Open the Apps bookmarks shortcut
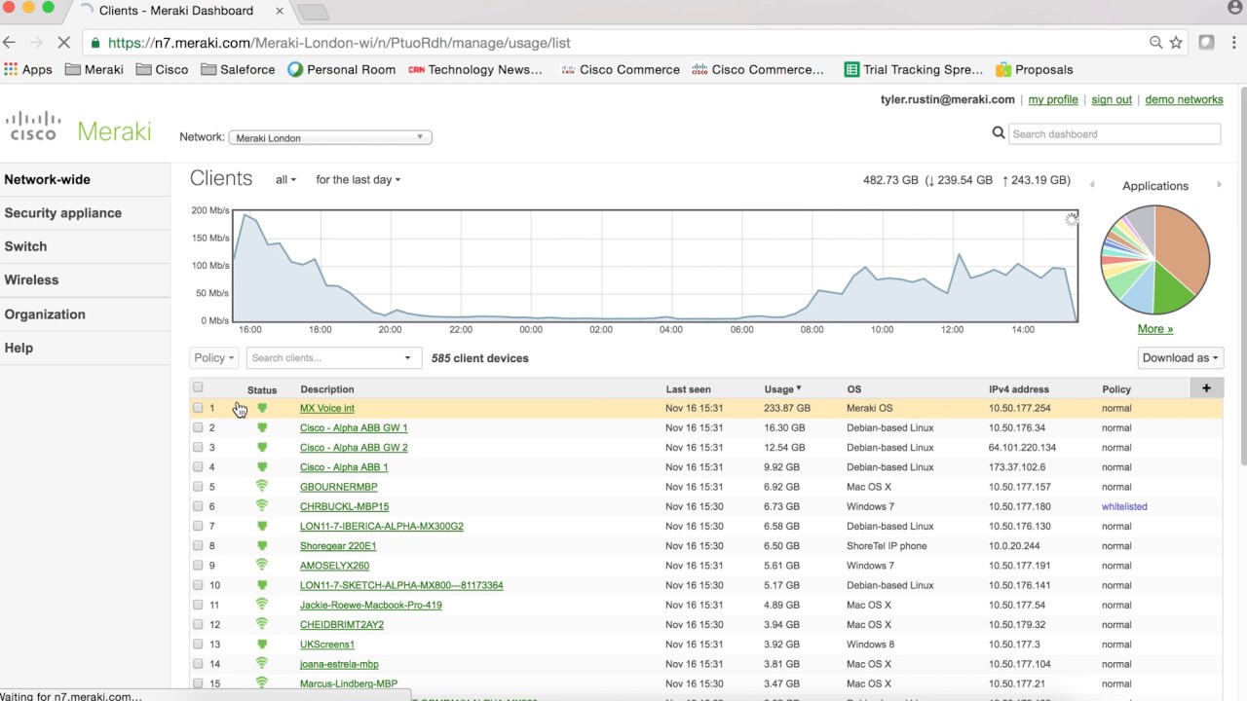This screenshot has width=1247, height=701. point(28,69)
